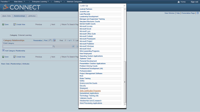Click Look Up scrollbar up arrow
This screenshot has height=112, width=200.
click(x=125, y=9)
